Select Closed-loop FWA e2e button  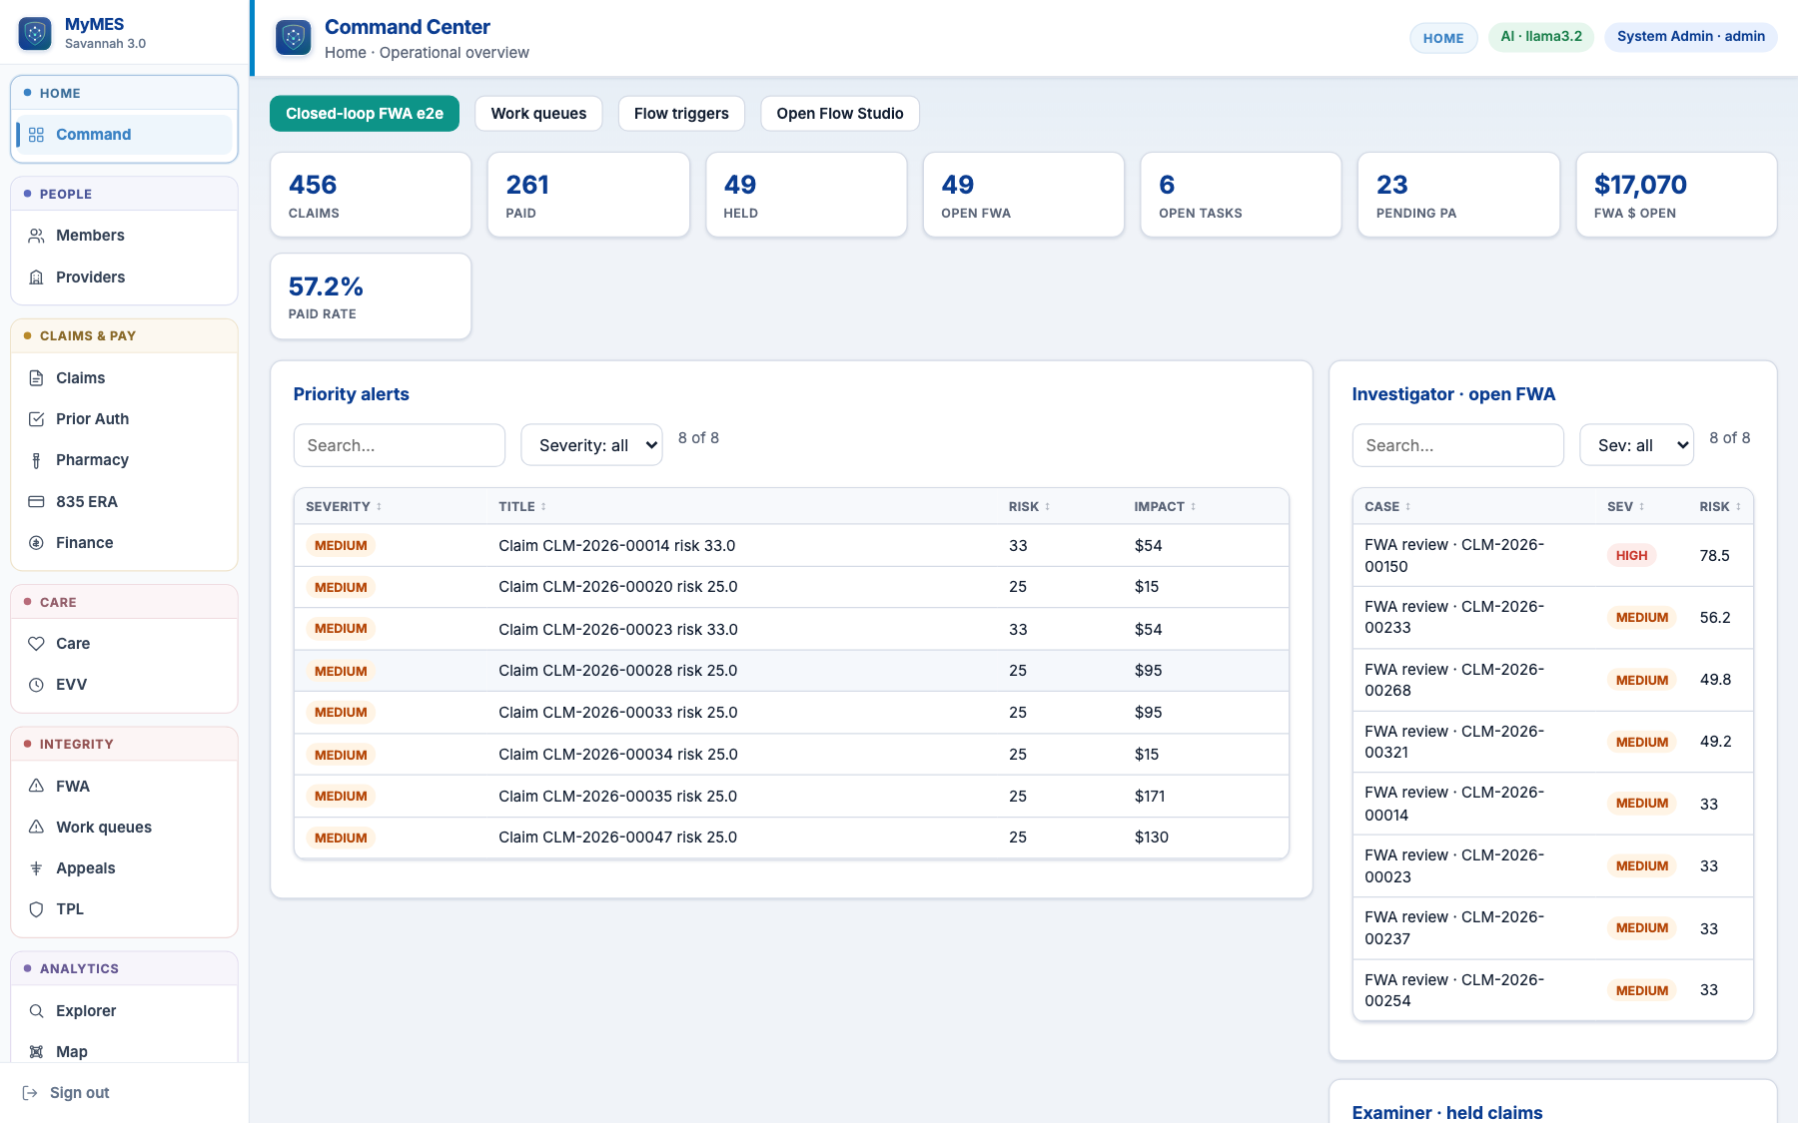365,114
